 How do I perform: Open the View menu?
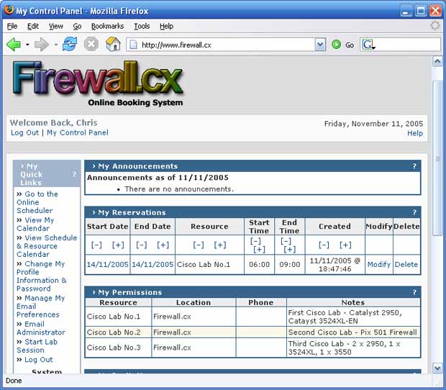[56, 26]
